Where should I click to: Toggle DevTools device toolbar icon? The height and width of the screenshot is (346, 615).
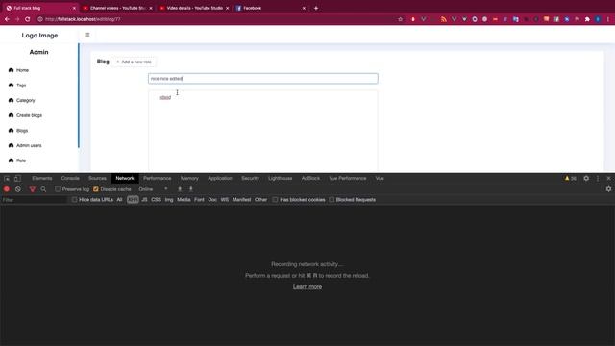(x=17, y=178)
